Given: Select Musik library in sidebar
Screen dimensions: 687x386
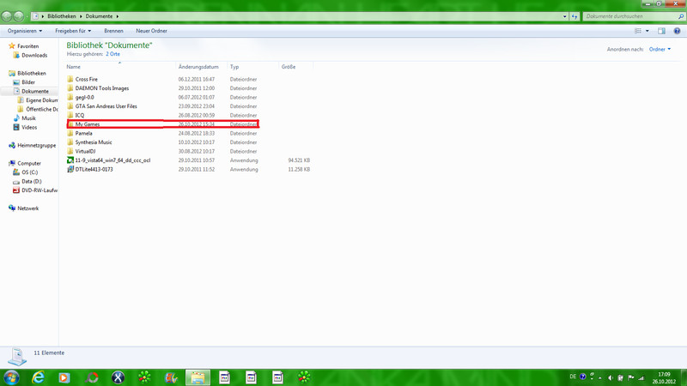Looking at the screenshot, I should 28,118.
